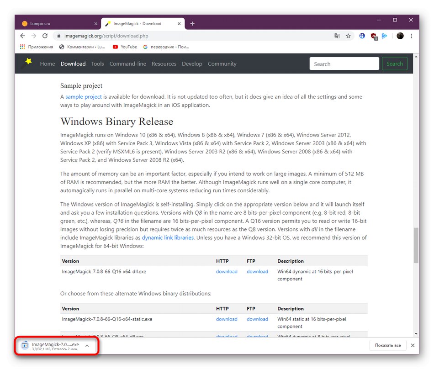Go forward with the browser arrow

pyautogui.click(x=34, y=36)
